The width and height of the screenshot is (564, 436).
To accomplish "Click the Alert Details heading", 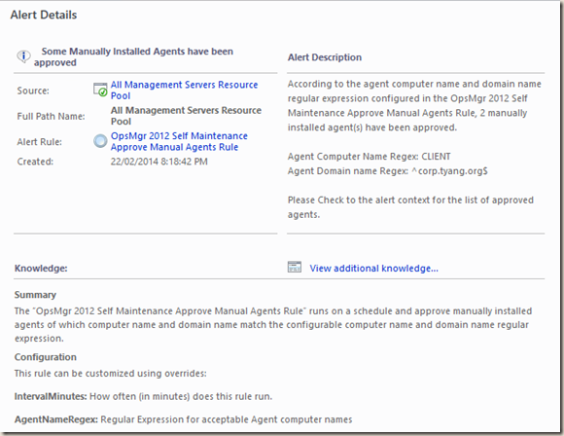I will tap(44, 15).
